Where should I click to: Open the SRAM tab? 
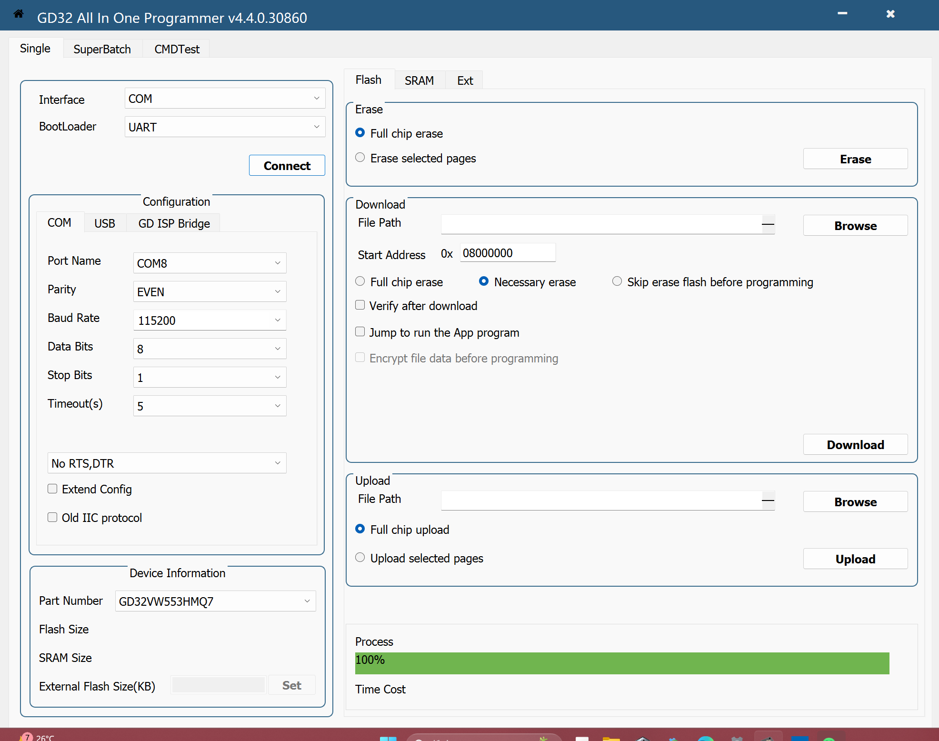click(419, 80)
